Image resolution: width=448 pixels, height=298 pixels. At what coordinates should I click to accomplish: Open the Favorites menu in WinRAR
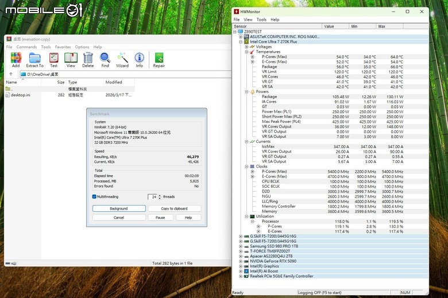coord(63,47)
